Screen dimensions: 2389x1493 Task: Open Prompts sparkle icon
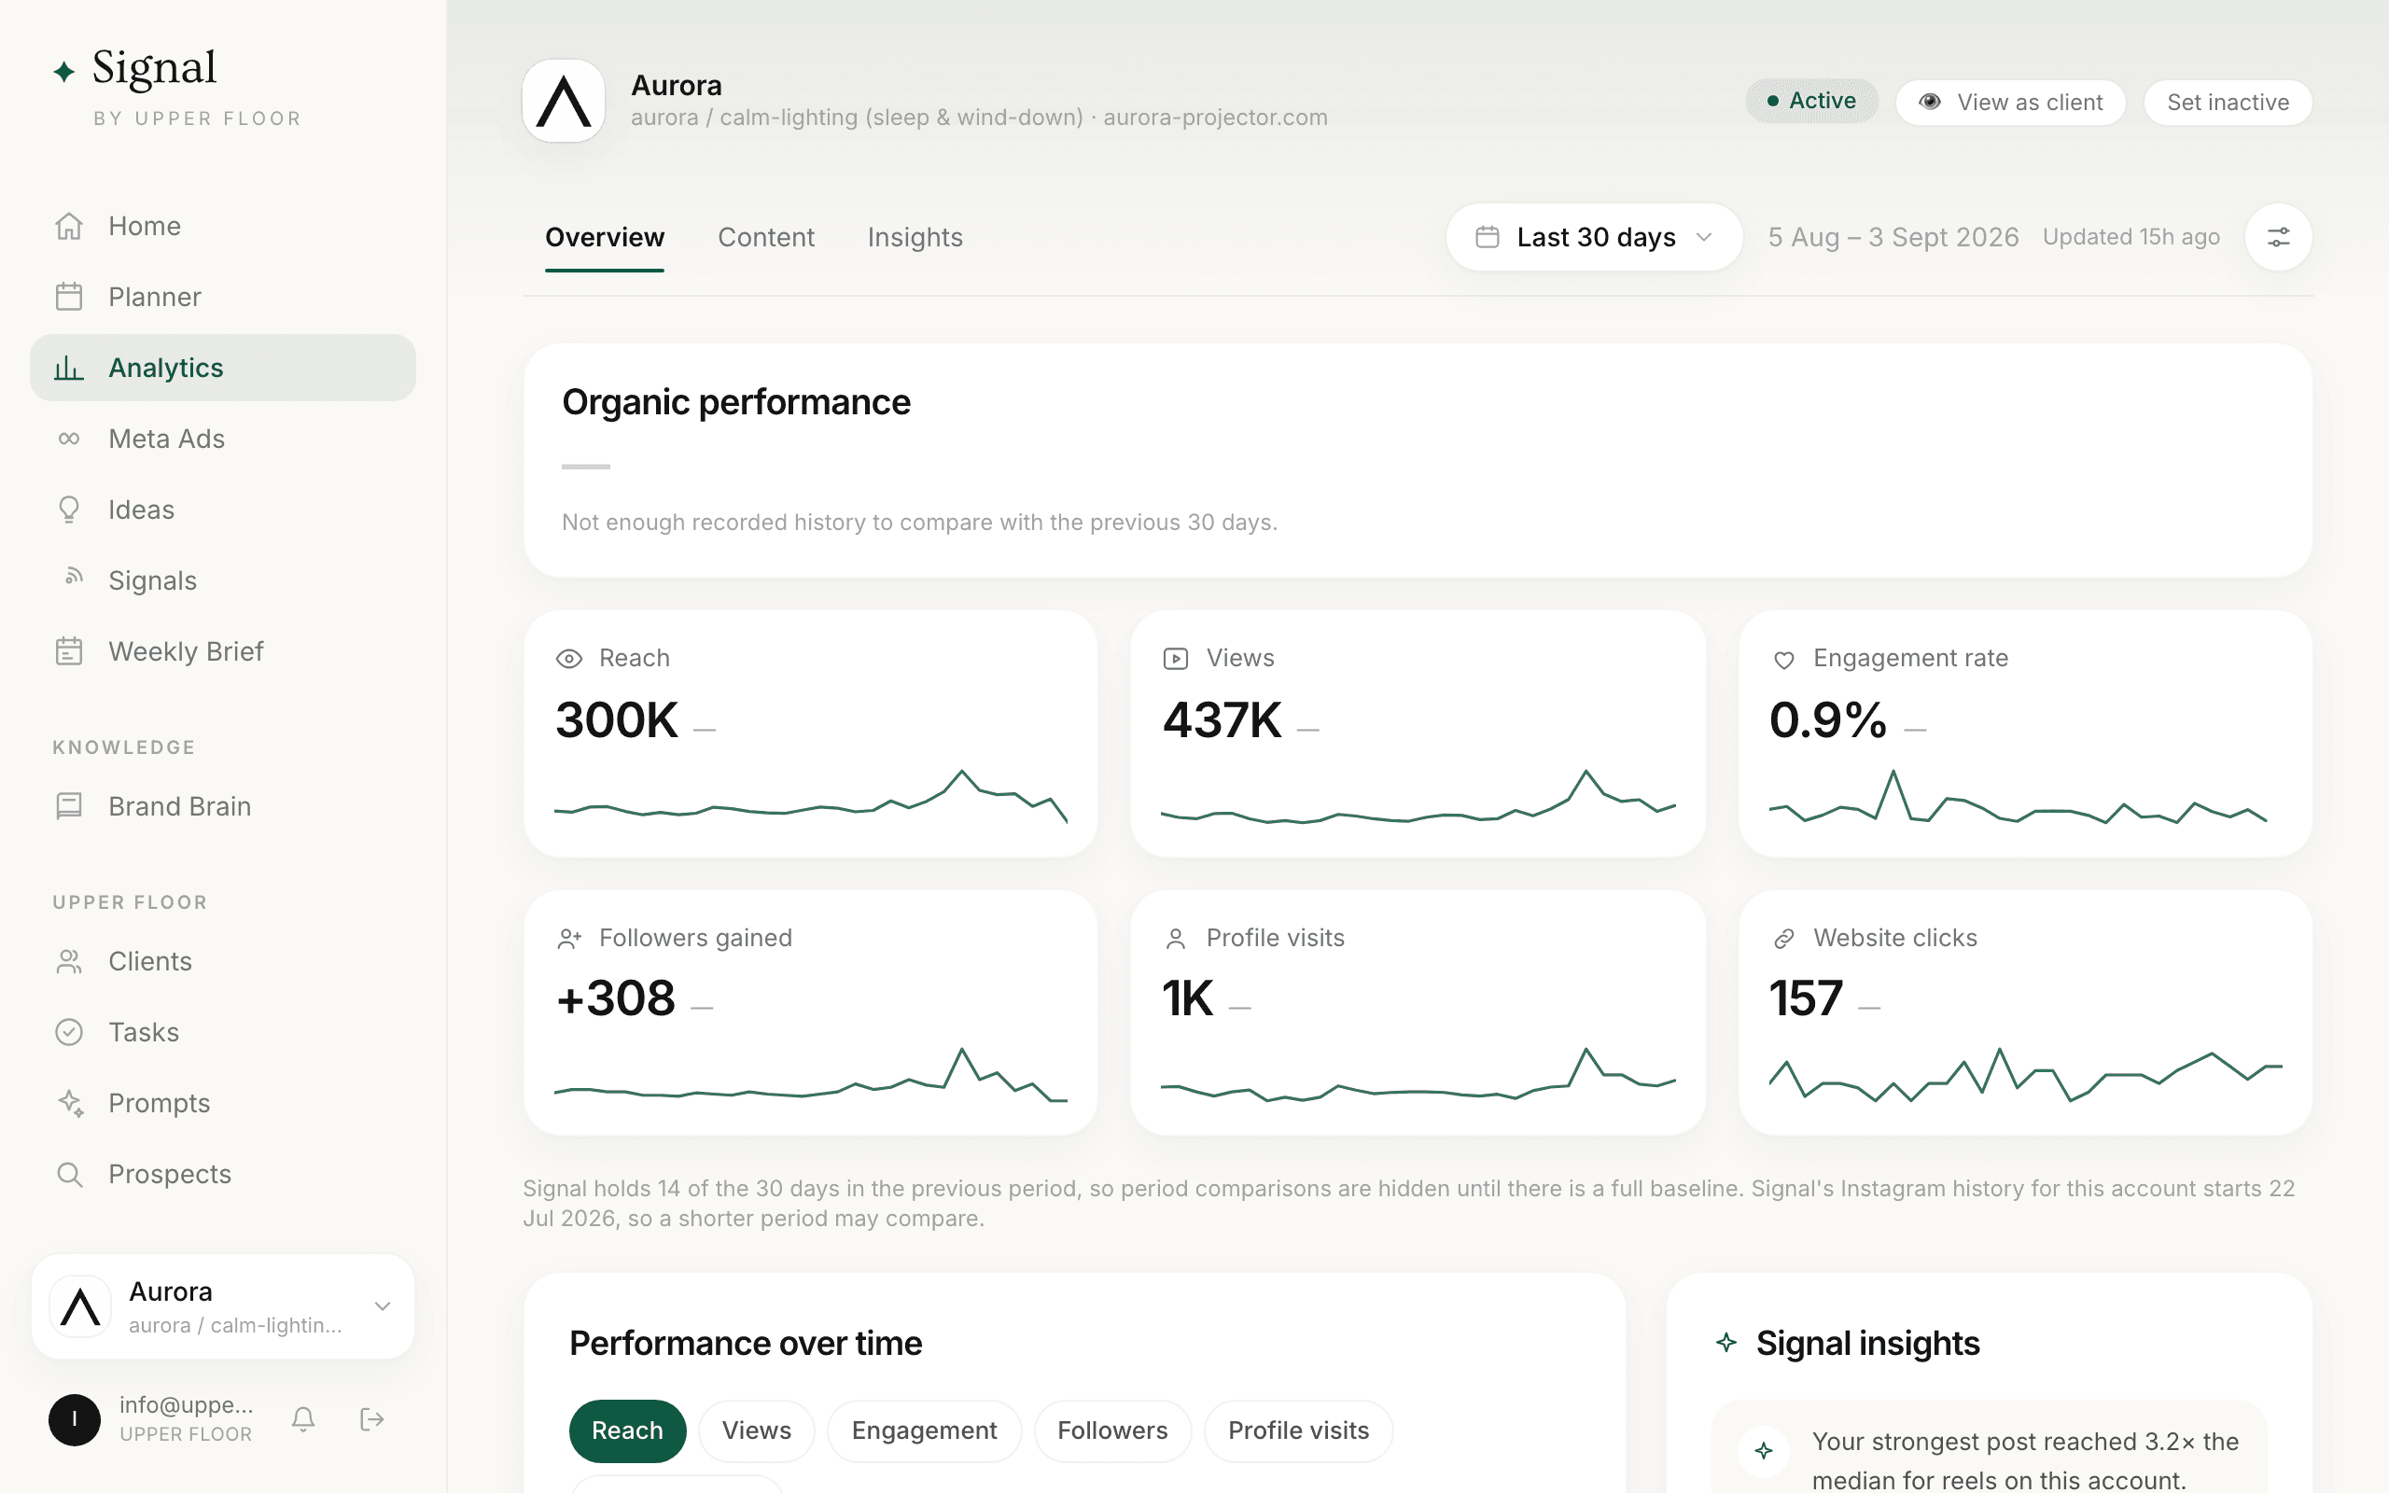click(69, 1103)
